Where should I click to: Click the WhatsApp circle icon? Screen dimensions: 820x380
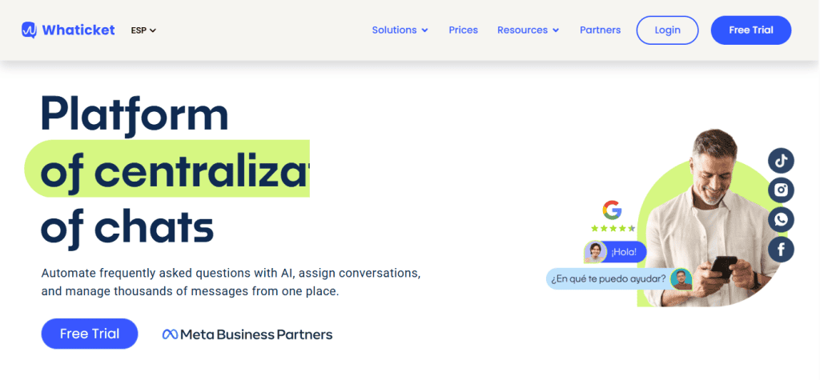click(781, 219)
